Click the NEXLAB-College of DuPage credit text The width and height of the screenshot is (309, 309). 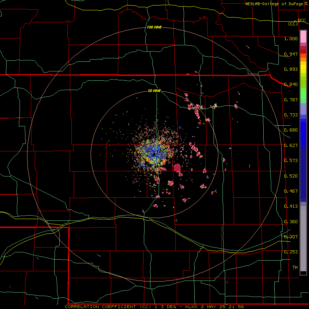(x=274, y=4)
